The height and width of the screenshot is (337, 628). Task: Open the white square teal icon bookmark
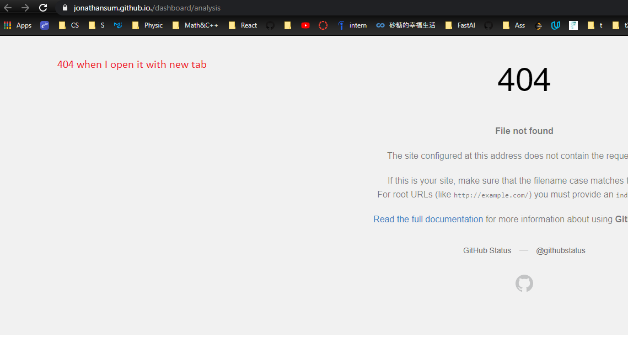pyautogui.click(x=573, y=25)
